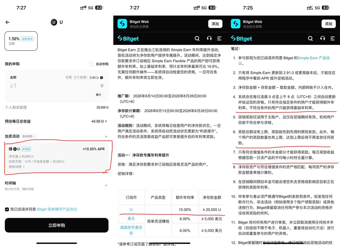Tap the 未完成 status tag
Screen dimensions: 340x246
point(26,149)
